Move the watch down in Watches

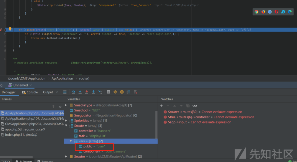[x=181, y=106]
